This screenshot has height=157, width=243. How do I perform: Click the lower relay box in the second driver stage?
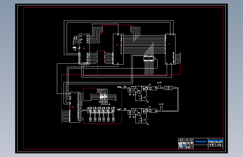[153, 111]
